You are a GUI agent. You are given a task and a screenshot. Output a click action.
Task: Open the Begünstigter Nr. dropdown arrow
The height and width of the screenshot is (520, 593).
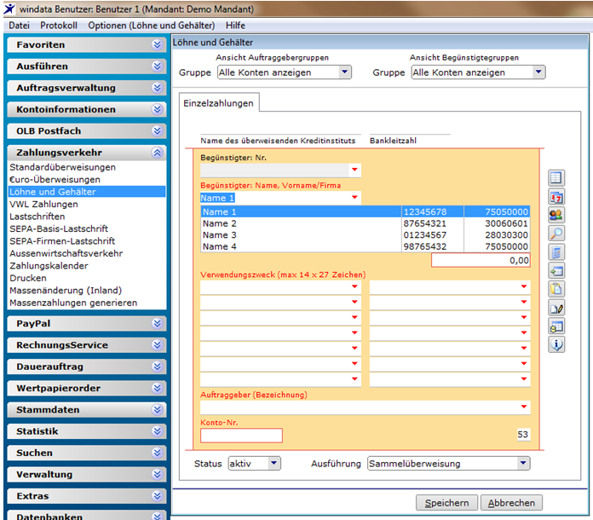tap(354, 170)
